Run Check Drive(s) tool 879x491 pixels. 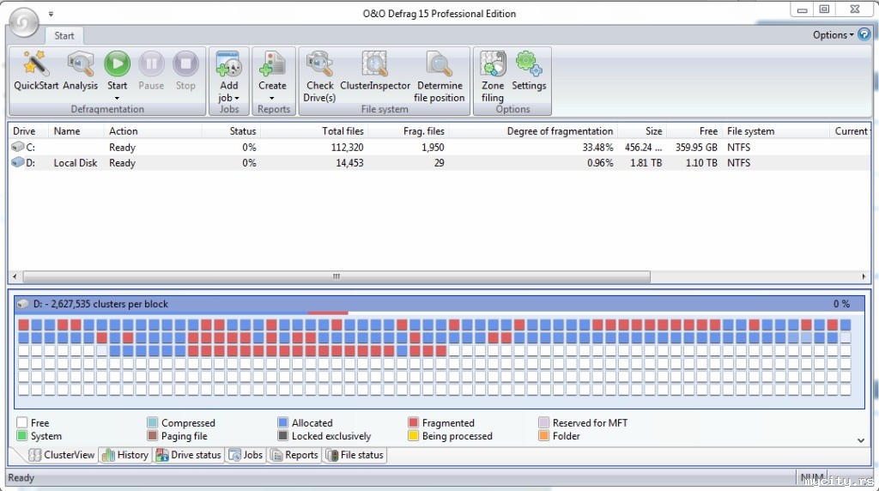pyautogui.click(x=319, y=64)
